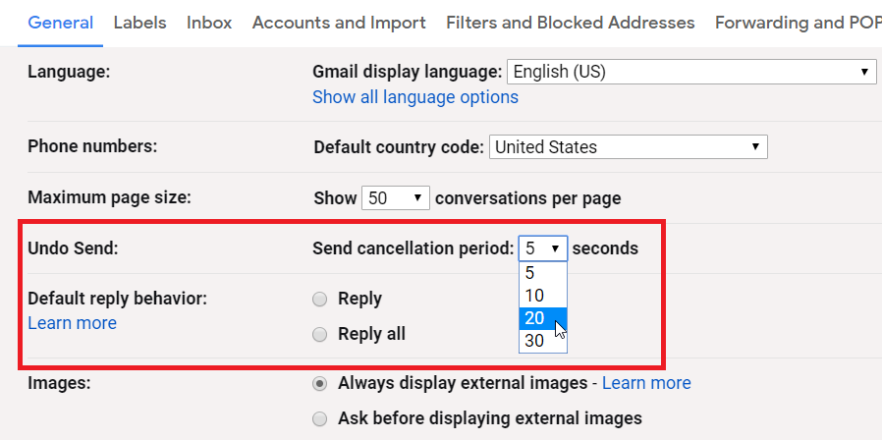
Task: Pick 30 seconds cancellation option
Action: (x=534, y=341)
